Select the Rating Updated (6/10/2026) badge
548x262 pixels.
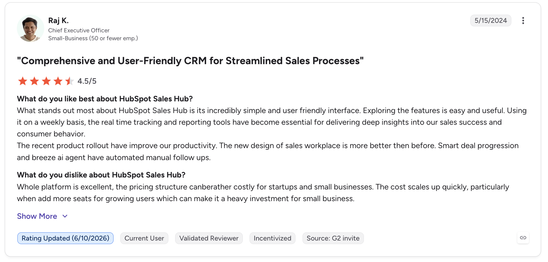(x=65, y=238)
